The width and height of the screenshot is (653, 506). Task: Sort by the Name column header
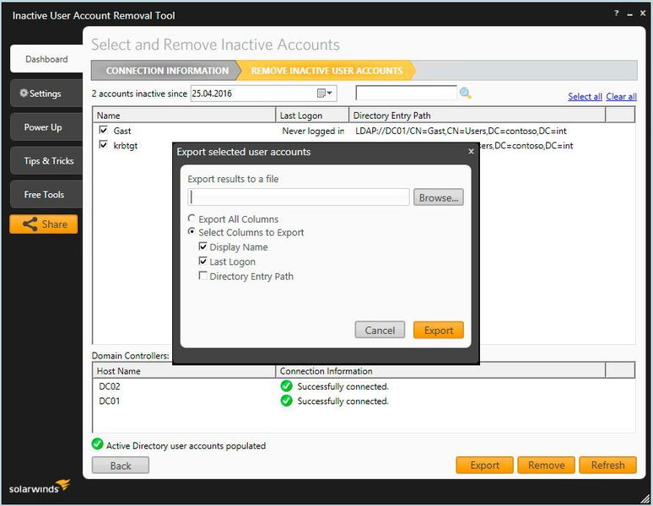(x=184, y=116)
